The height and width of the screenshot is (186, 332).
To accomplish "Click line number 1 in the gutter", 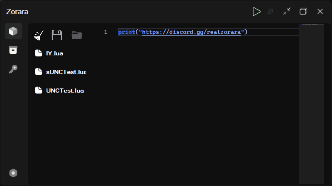I will coord(106,32).
